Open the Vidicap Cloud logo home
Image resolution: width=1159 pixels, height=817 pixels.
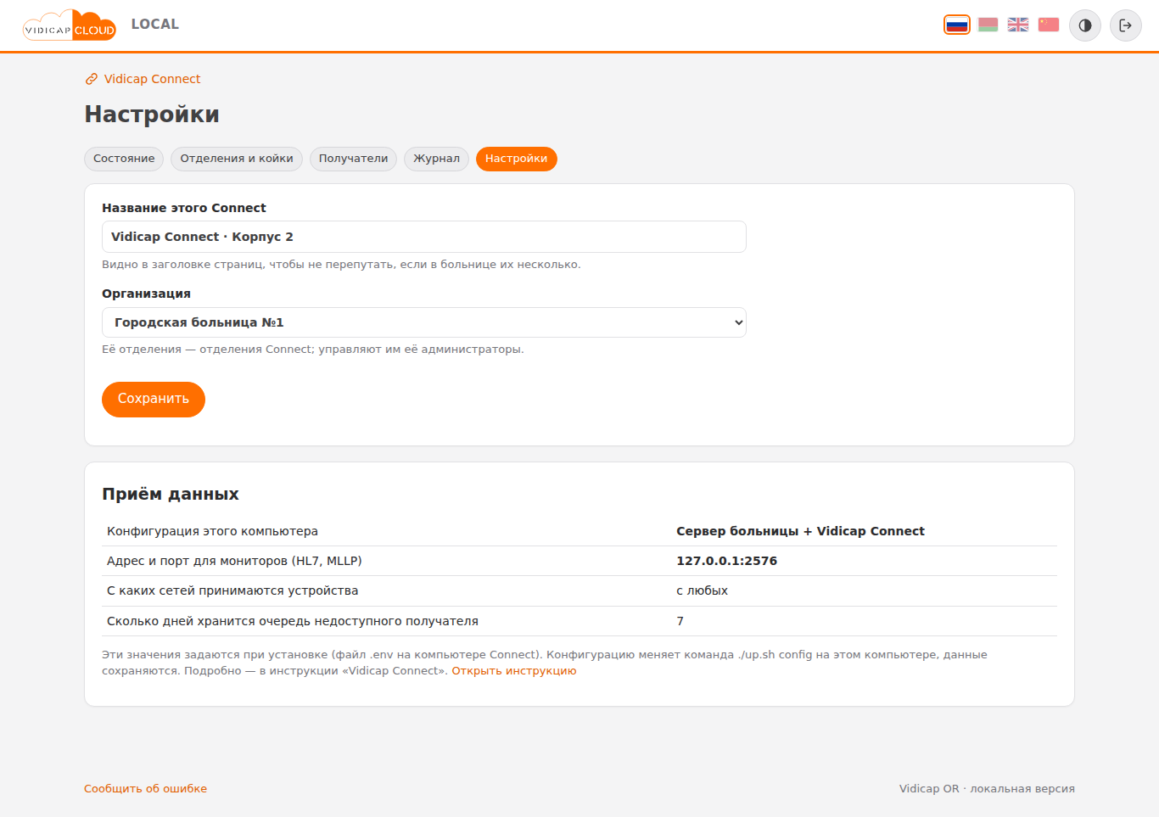[70, 25]
